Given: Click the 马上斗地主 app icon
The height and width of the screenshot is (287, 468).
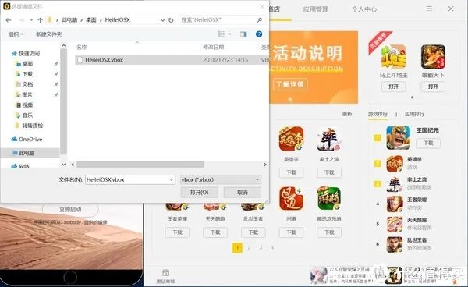Looking at the screenshot, I should pos(393,57).
